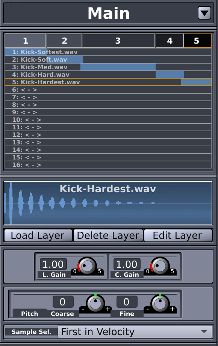The image size is (218, 346).
Task: Open the Main dropdown arrow button
Action: pyautogui.click(x=204, y=13)
